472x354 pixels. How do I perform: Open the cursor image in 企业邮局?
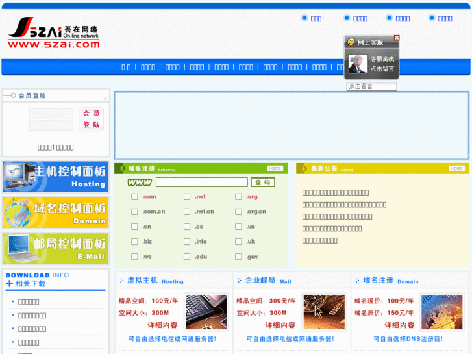[x=324, y=312]
